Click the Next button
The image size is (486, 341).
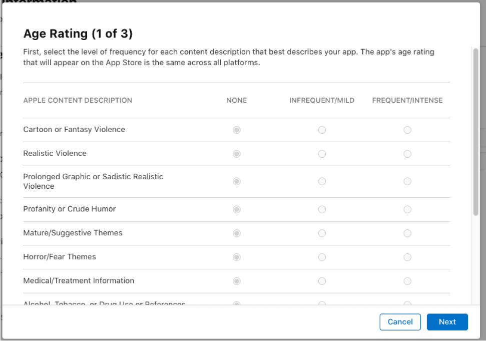click(x=447, y=322)
